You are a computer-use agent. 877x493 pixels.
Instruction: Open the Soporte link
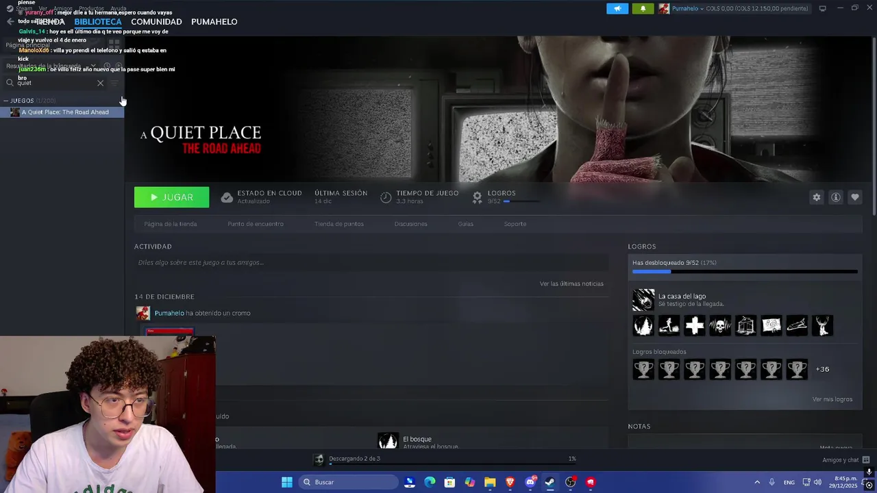tap(515, 224)
